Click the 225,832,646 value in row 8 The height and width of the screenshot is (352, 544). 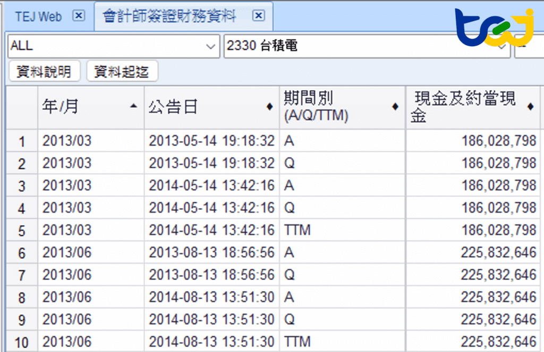(x=498, y=297)
